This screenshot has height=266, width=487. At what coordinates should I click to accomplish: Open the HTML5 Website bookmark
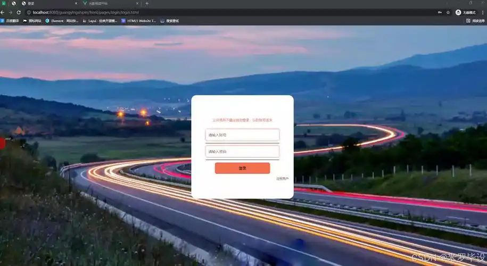click(x=139, y=21)
